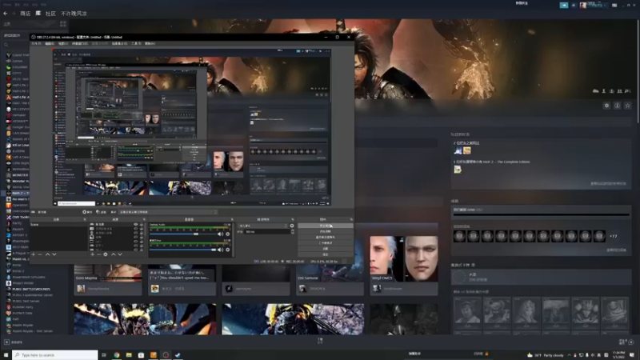640x360 pixels.
Task: Switch to the 商店 tab in Steam
Action: coord(26,14)
